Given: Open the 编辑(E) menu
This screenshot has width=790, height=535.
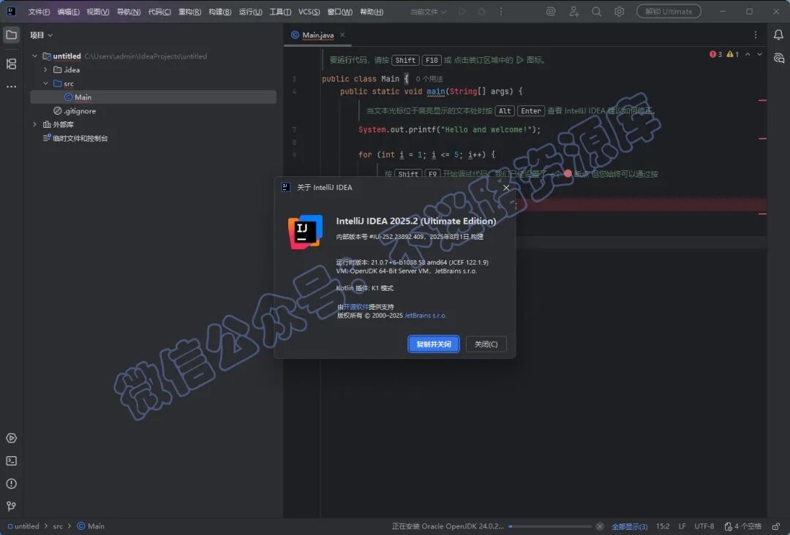Looking at the screenshot, I should (x=68, y=11).
